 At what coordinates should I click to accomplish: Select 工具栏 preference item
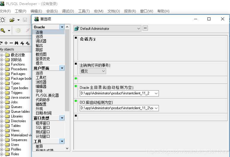point(41,78)
